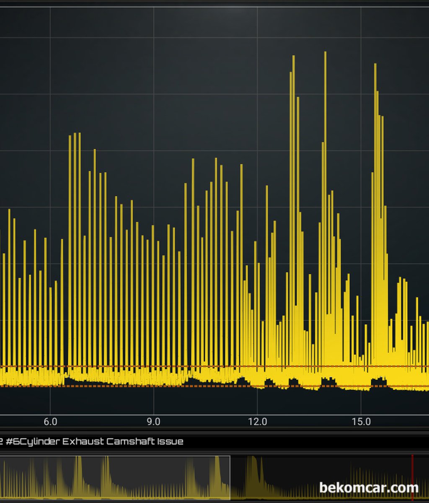This screenshot has width=429, height=503.
Task: Click the tall peak just after 13.0
Action: (293, 59)
